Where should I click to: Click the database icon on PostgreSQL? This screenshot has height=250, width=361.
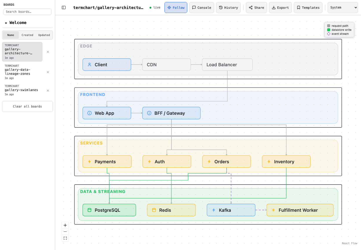pos(89,210)
